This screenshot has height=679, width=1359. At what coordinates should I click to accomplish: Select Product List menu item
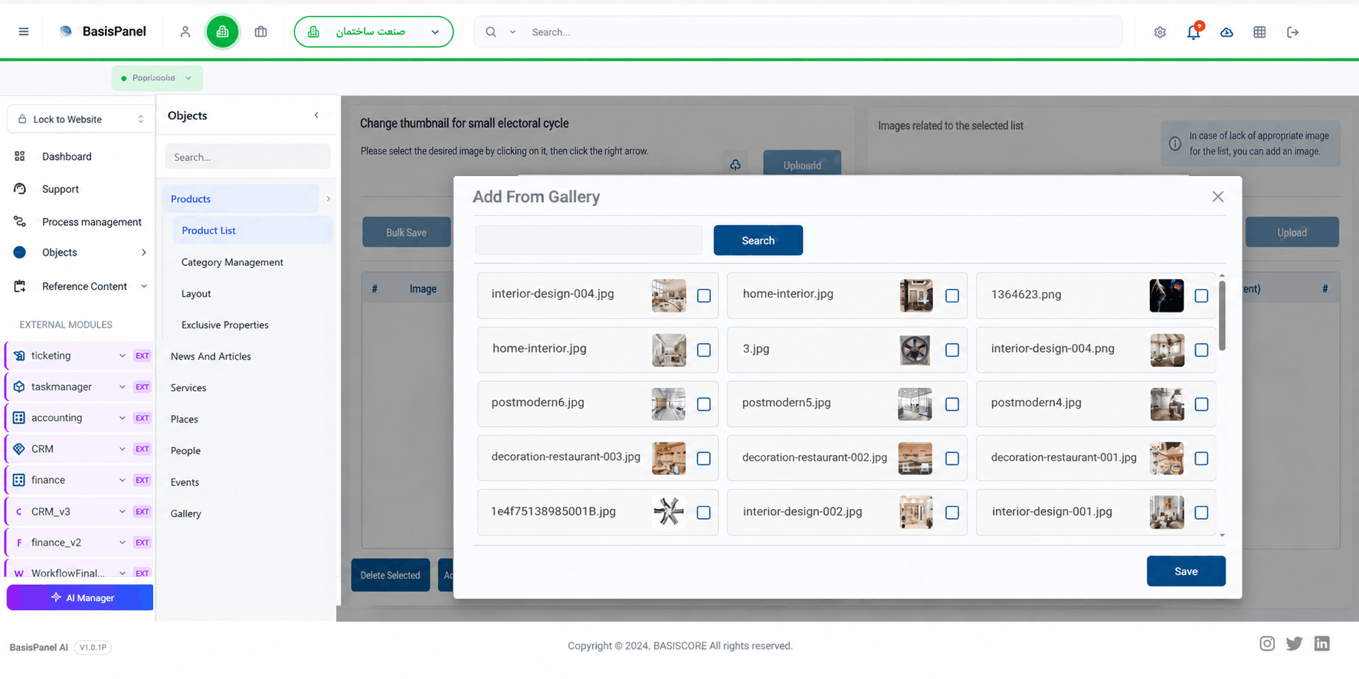(x=253, y=230)
